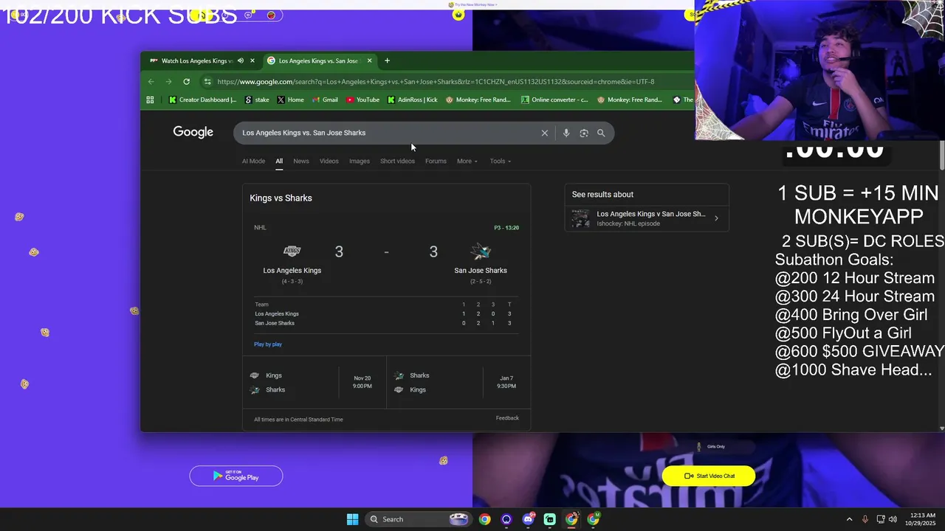Switch to AI Mode results

click(x=253, y=161)
